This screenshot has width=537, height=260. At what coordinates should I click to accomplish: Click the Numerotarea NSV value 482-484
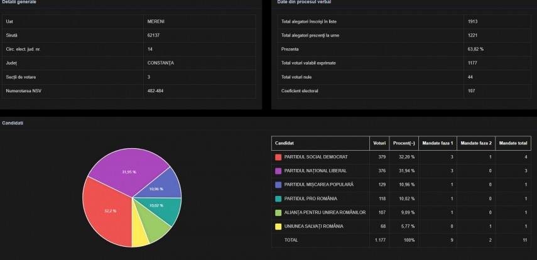tap(155, 91)
